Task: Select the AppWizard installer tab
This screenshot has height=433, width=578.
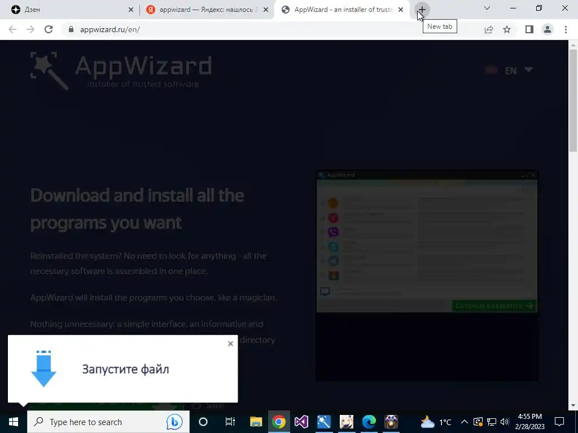Action: tap(341, 10)
